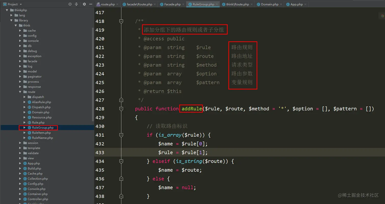385x204 pixels.
Task: Open RuleItem.php in the tree
Action: [x=41, y=133]
